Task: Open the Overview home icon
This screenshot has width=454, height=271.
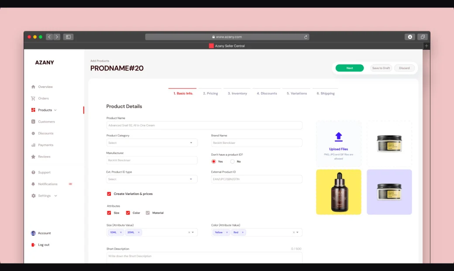Action: 33,87
